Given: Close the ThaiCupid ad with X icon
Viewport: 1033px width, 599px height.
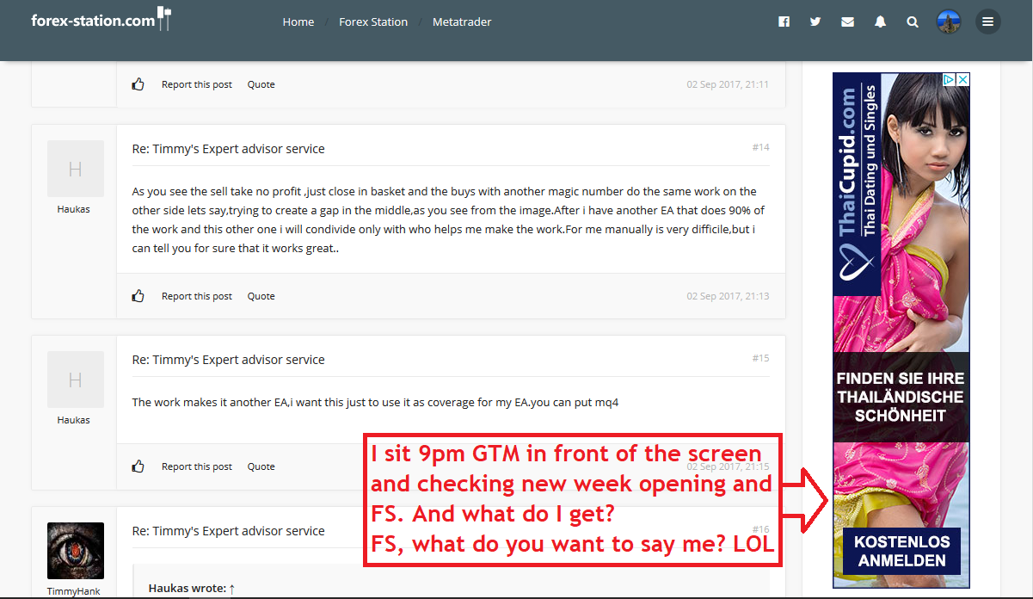Looking at the screenshot, I should coord(963,79).
